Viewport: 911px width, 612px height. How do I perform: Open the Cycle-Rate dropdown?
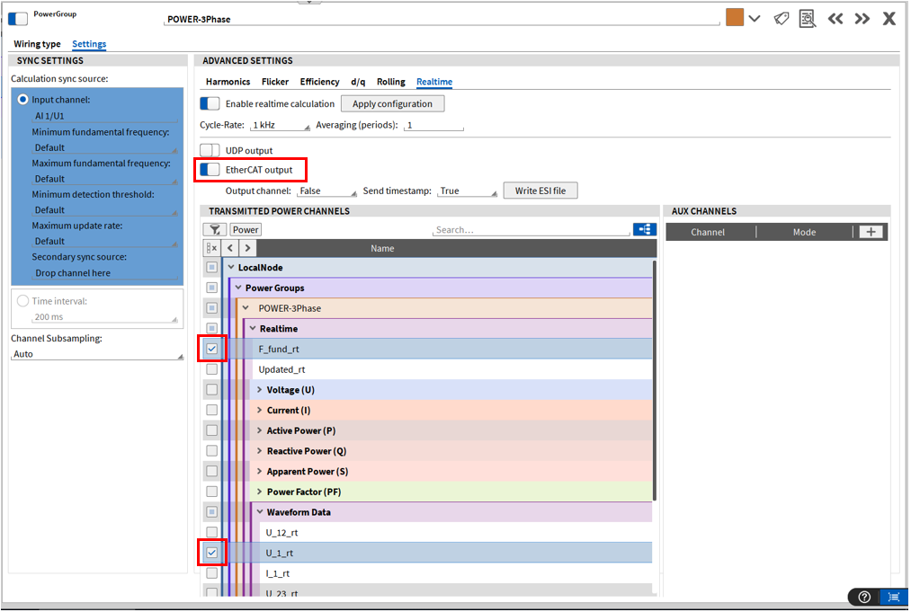280,125
